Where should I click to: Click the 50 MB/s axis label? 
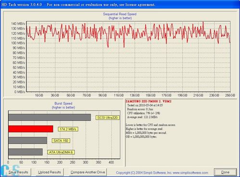tap(19, 68)
